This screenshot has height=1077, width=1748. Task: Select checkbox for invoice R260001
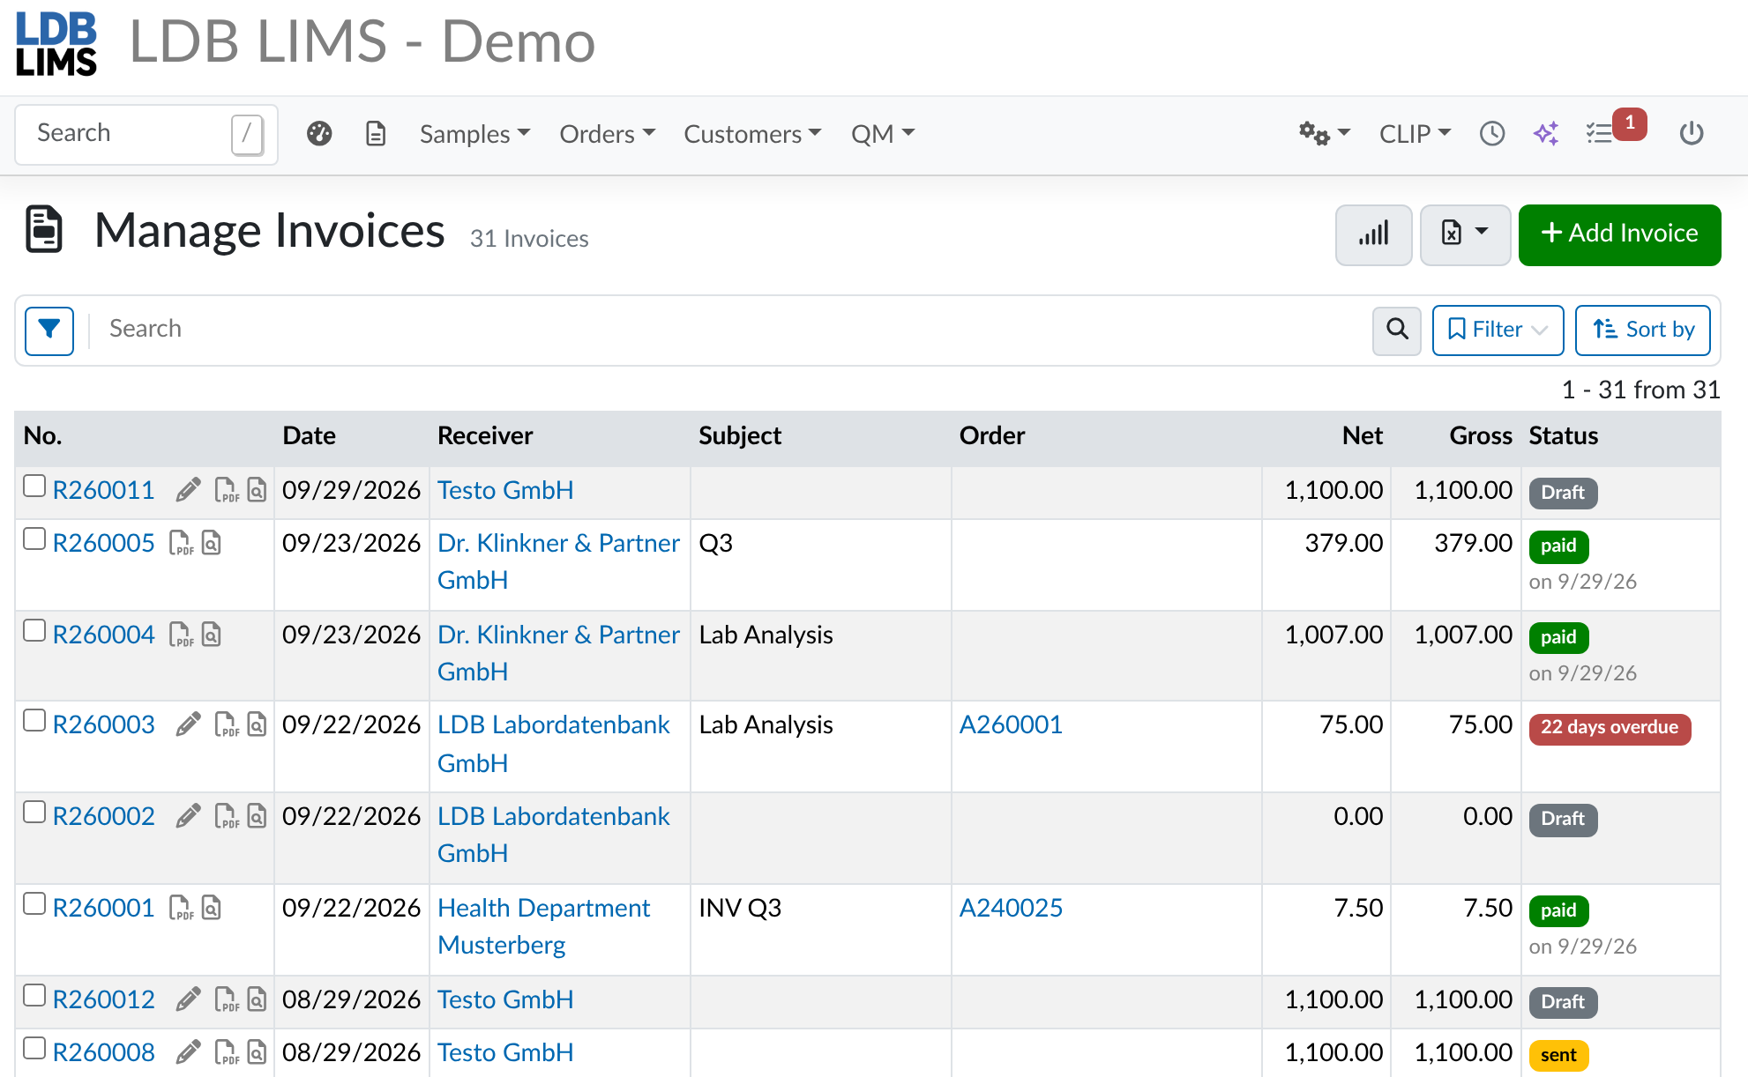click(x=34, y=903)
